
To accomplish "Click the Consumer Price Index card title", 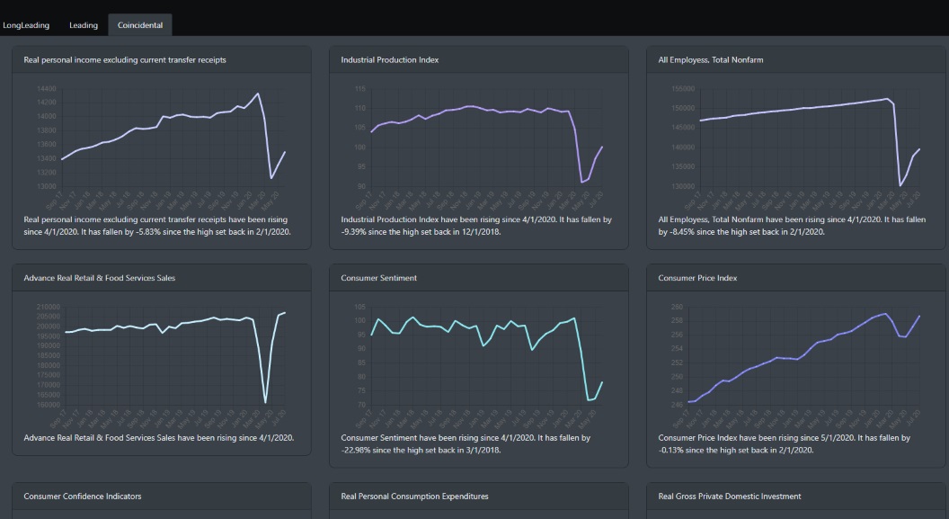I will pyautogui.click(x=697, y=278).
